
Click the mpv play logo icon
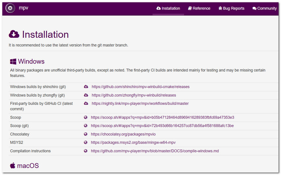tap(10, 8)
